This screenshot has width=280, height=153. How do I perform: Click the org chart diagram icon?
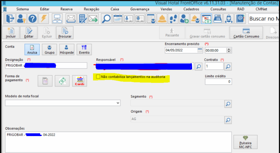(57, 19)
